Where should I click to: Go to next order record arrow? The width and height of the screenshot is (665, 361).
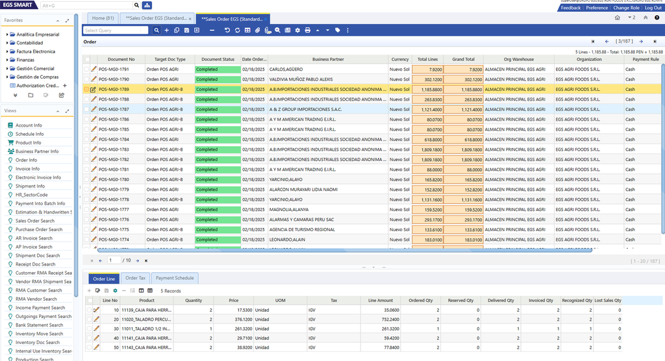point(641,42)
